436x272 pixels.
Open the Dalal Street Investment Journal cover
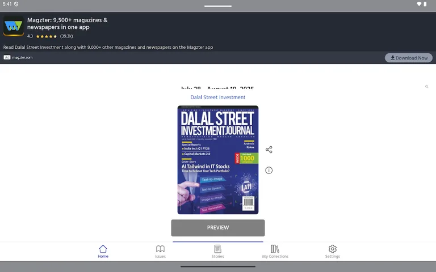tap(218, 160)
